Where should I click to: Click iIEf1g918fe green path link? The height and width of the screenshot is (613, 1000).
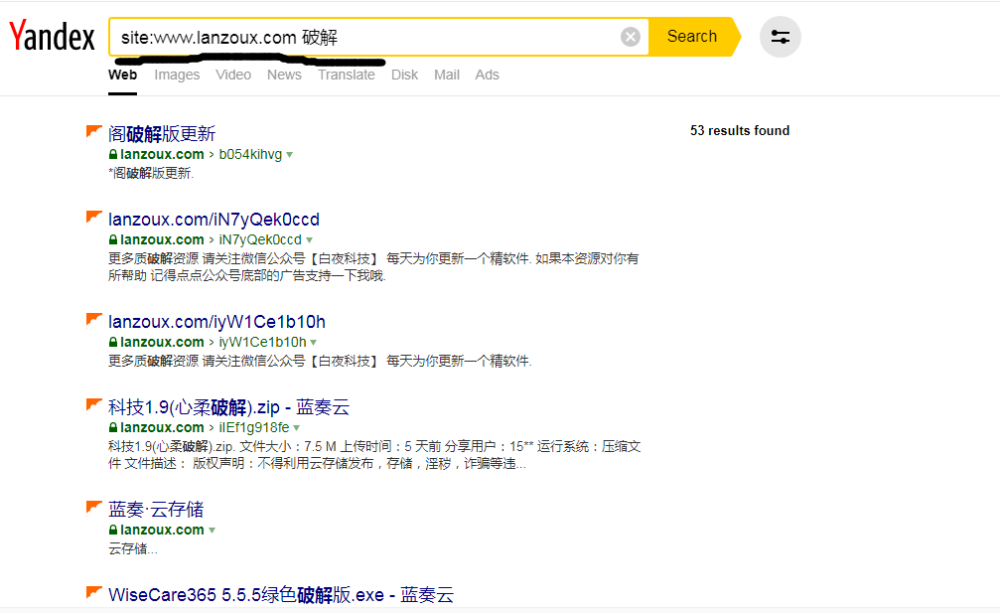(x=254, y=427)
